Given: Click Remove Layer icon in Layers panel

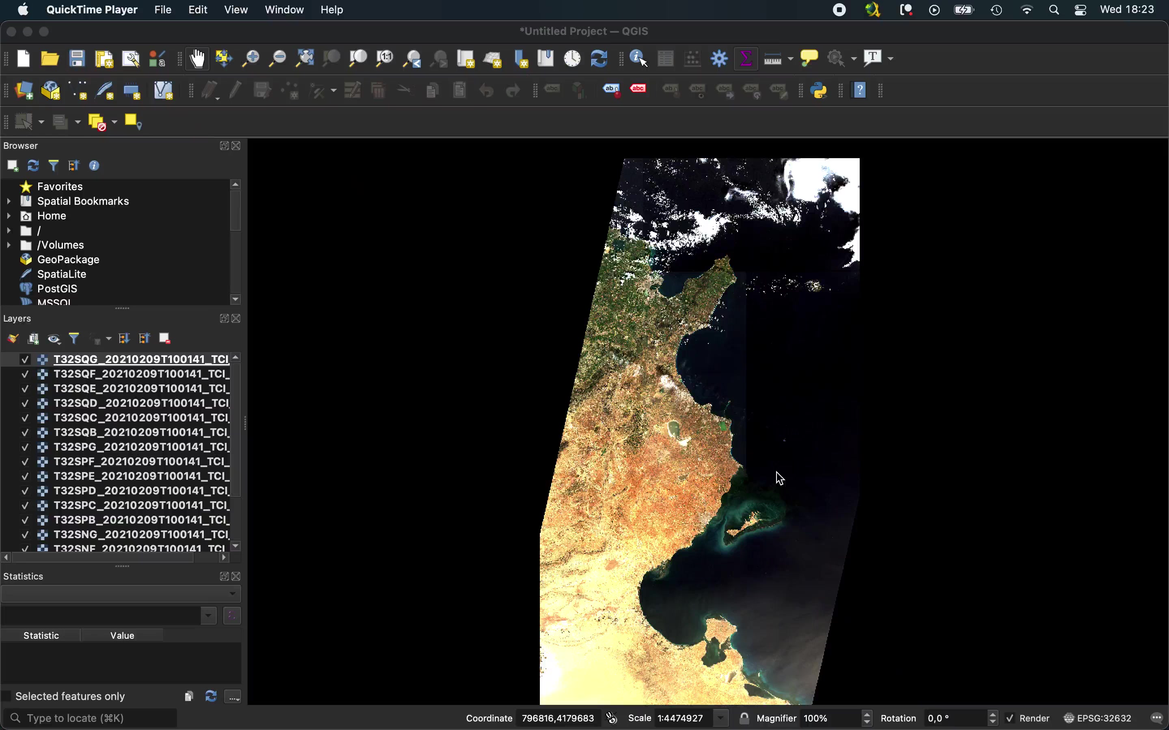Looking at the screenshot, I should point(165,339).
